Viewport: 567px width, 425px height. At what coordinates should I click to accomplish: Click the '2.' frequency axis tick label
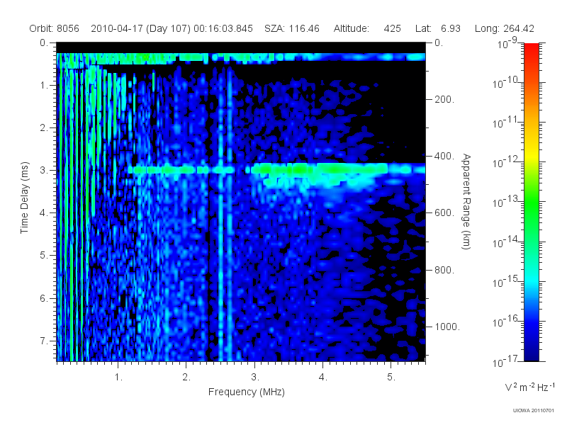pos(186,378)
